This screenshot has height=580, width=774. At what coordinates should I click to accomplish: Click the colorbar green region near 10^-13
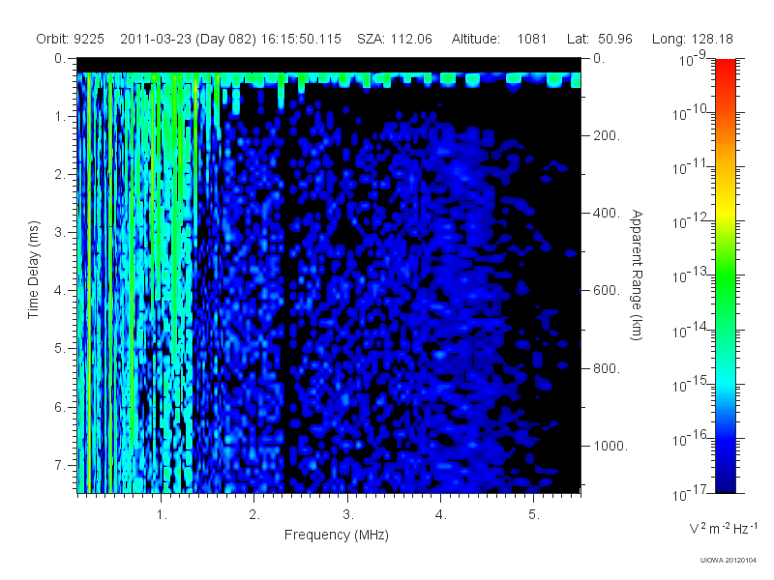[x=725, y=275]
